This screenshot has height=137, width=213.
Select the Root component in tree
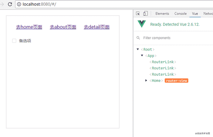(148, 50)
